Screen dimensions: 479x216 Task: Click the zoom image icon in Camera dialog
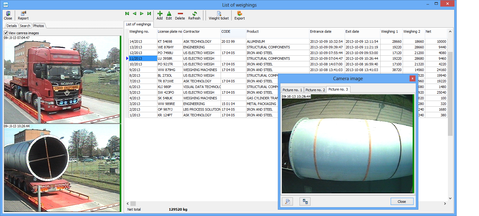287,202
